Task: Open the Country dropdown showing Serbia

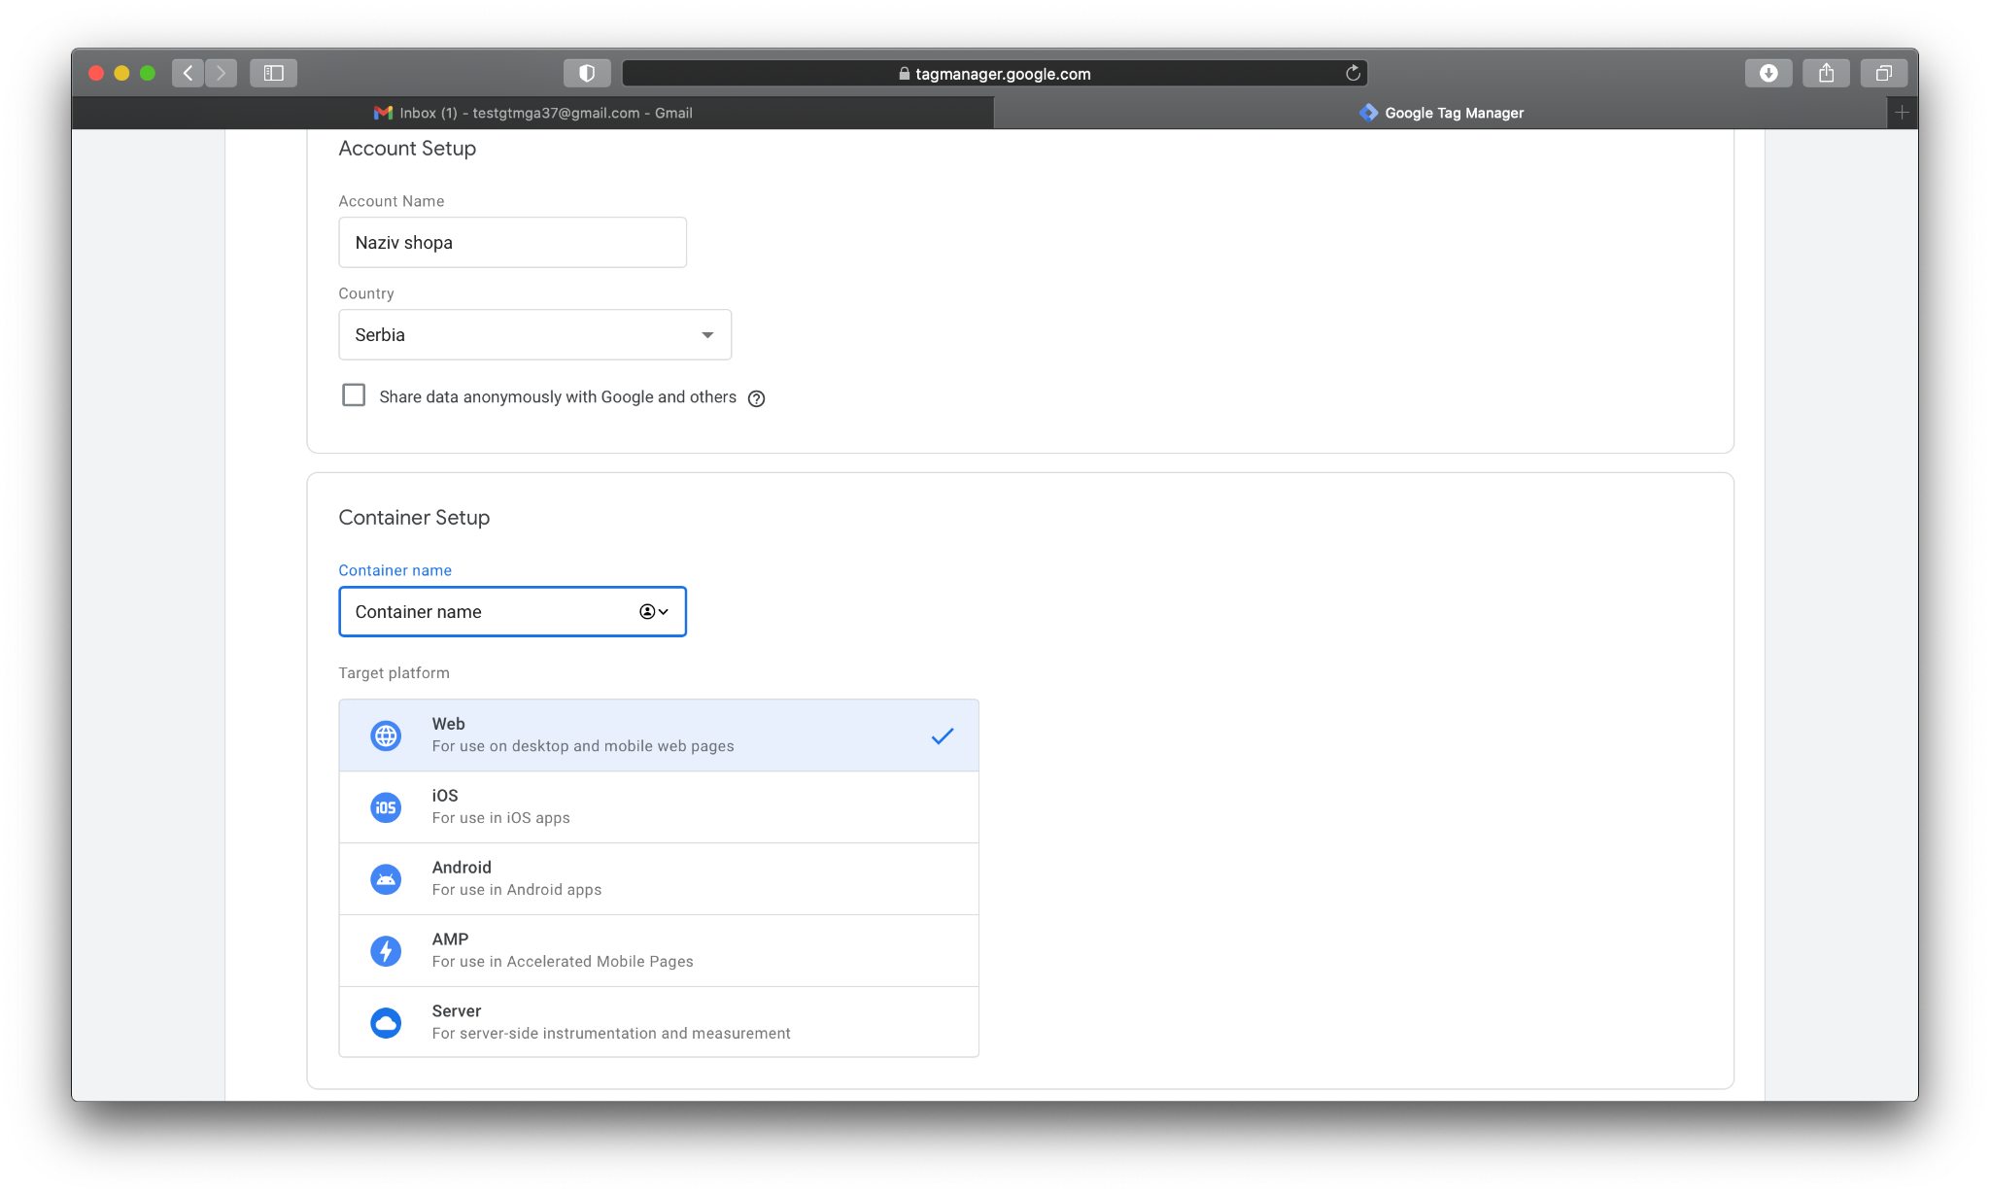Action: tap(534, 335)
